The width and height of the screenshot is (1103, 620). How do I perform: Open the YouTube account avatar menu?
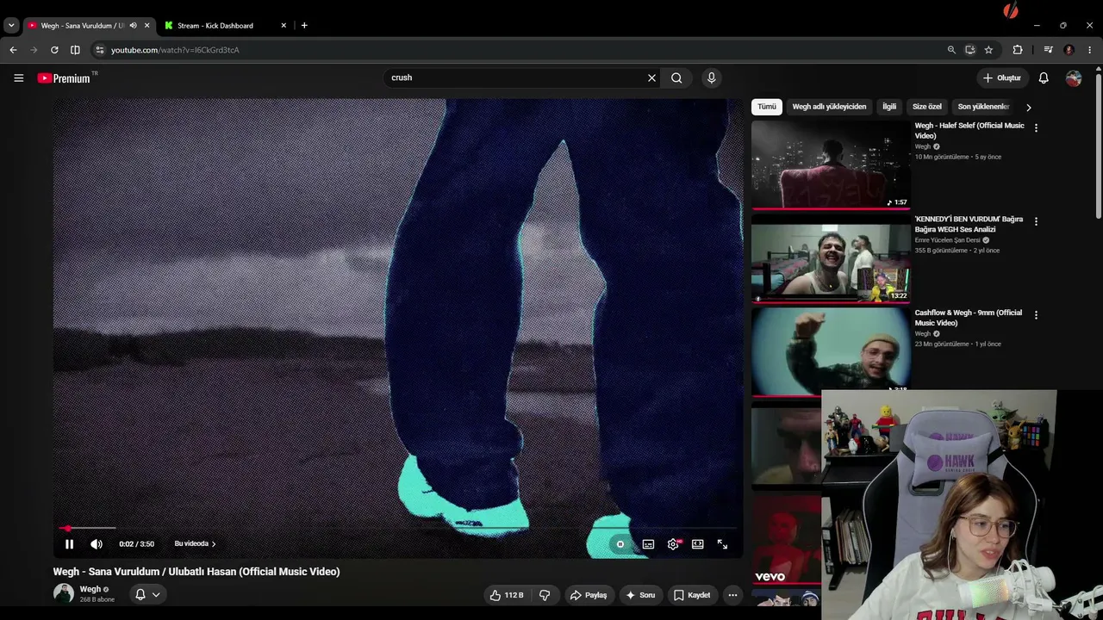[x=1074, y=77]
